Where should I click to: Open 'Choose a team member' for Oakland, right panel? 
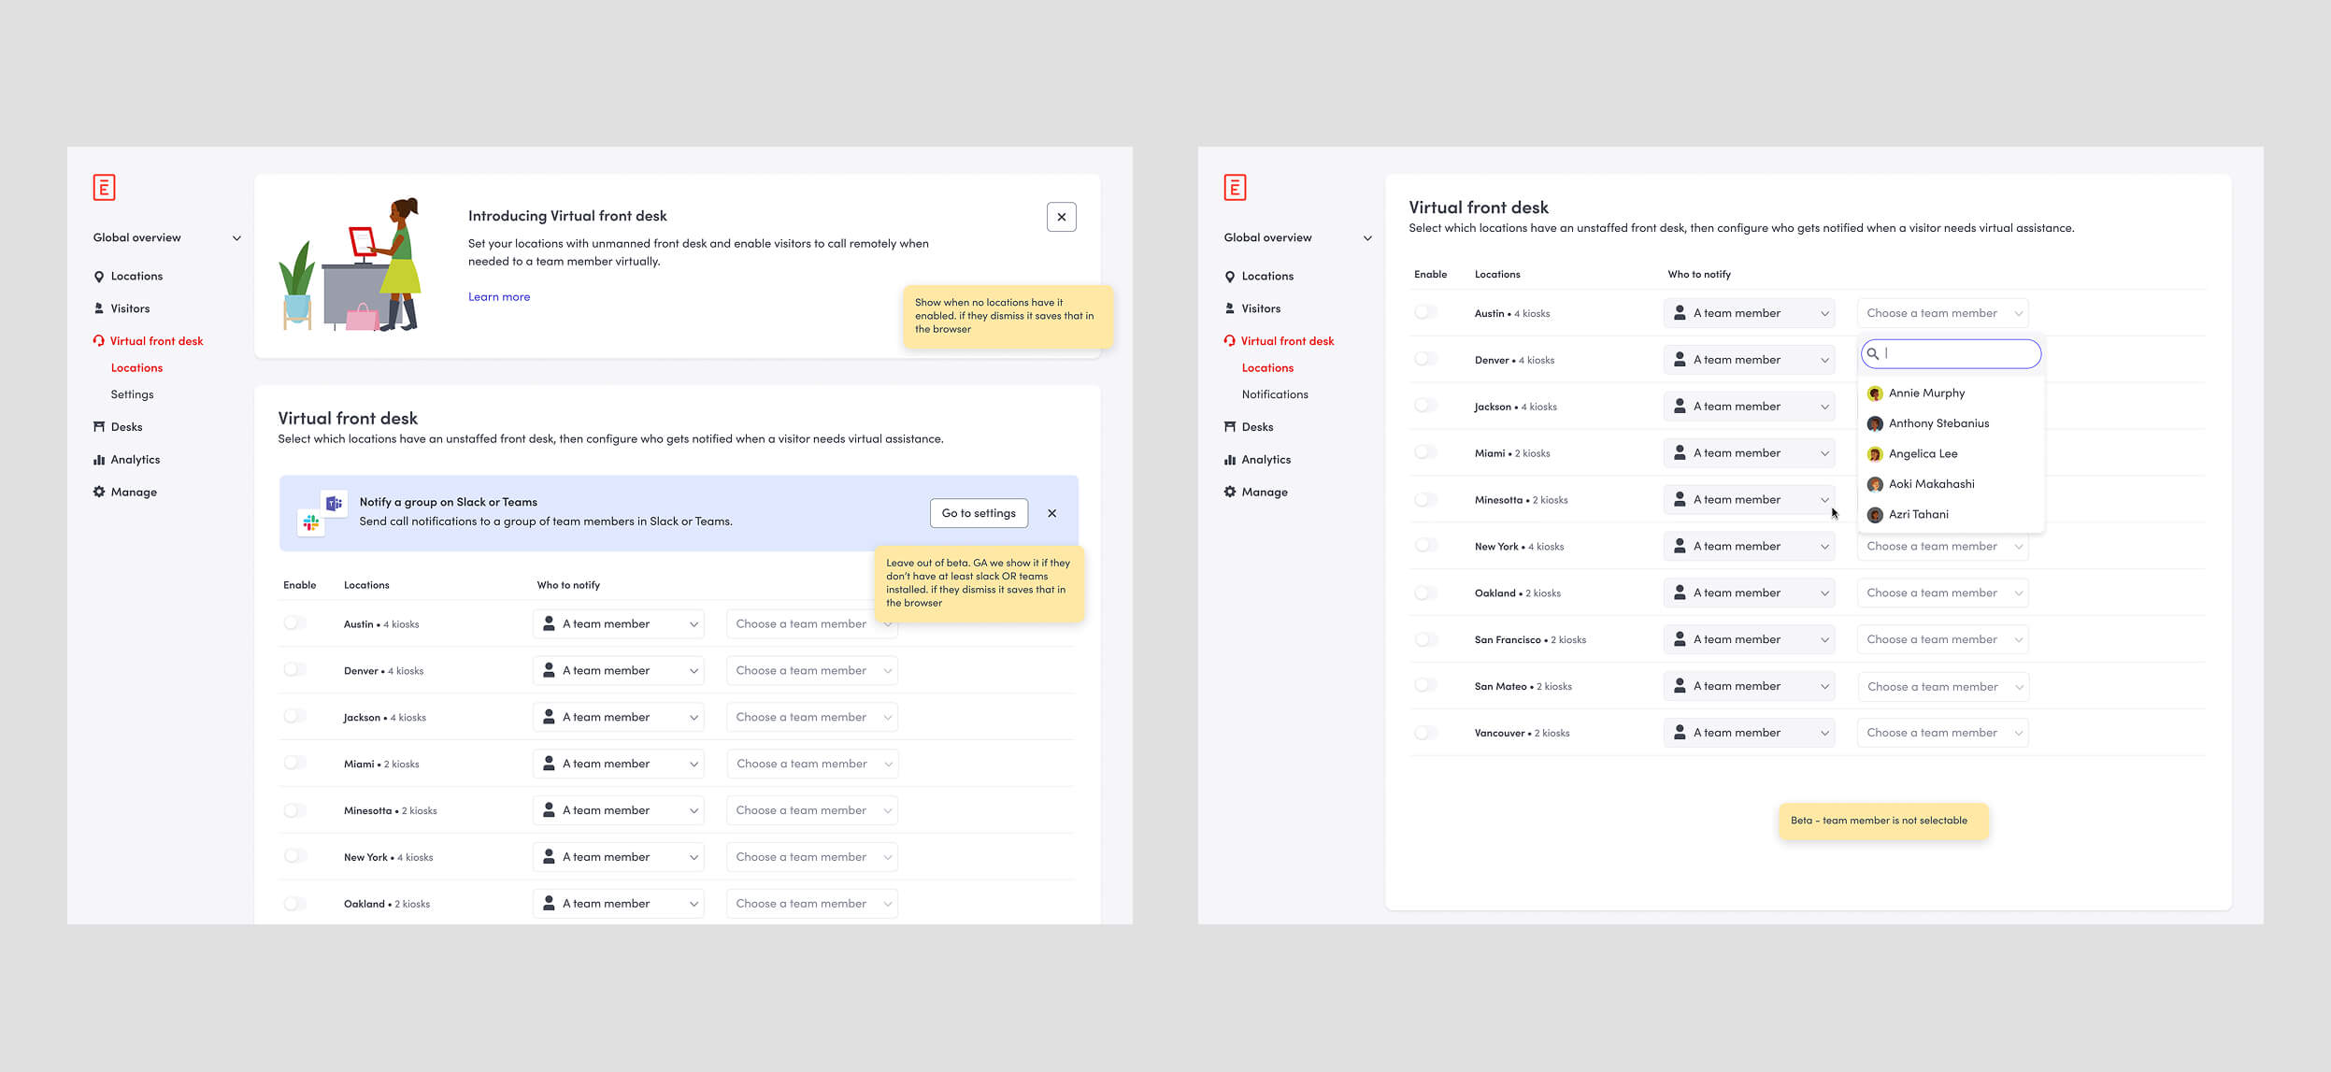(1942, 593)
